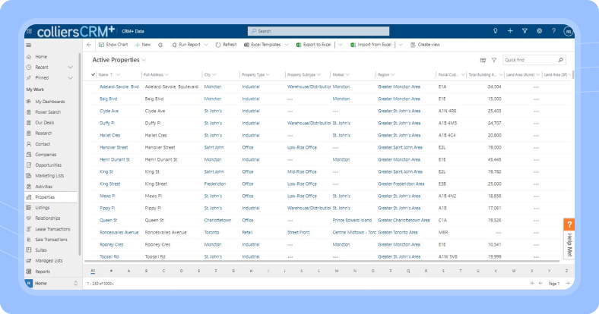Open the advanced find filter icon in header
This screenshot has height=314, width=599.
[x=525, y=31]
